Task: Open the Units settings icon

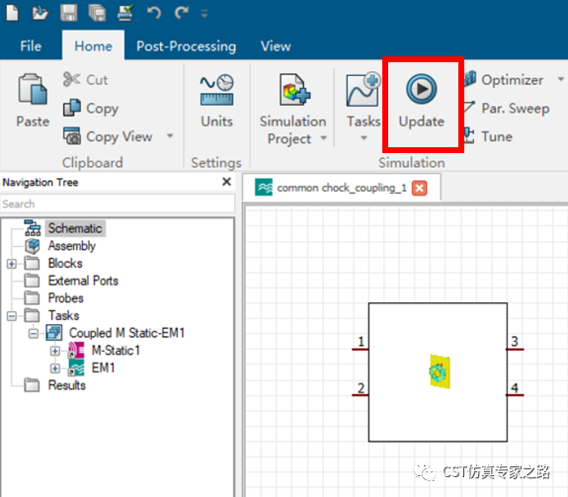Action: [x=216, y=90]
